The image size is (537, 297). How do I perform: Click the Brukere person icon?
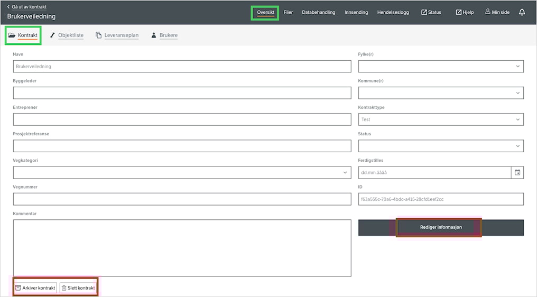154,35
